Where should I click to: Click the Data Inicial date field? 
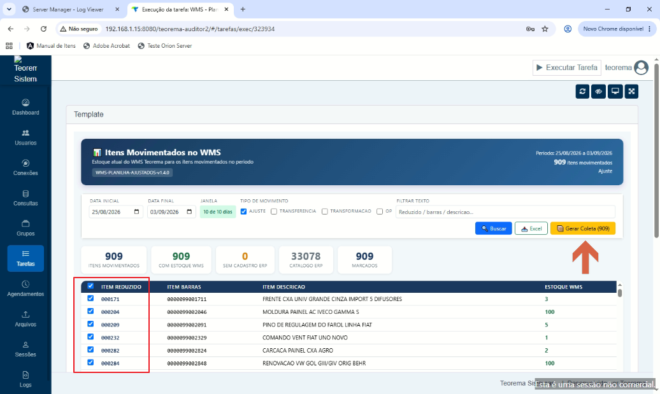[x=115, y=212]
